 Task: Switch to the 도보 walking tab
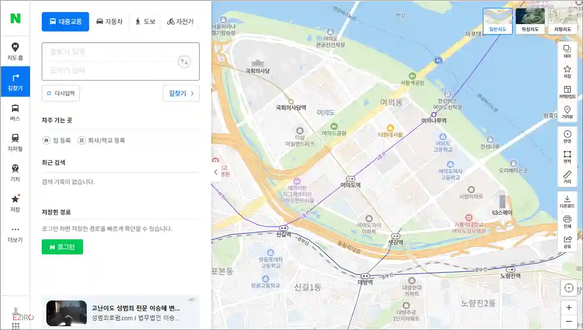click(x=146, y=21)
